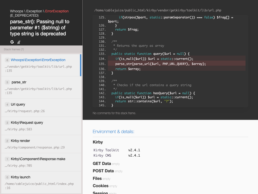Click the url.php file path above code
This screenshot has width=258, height=194.
coord(157,10)
